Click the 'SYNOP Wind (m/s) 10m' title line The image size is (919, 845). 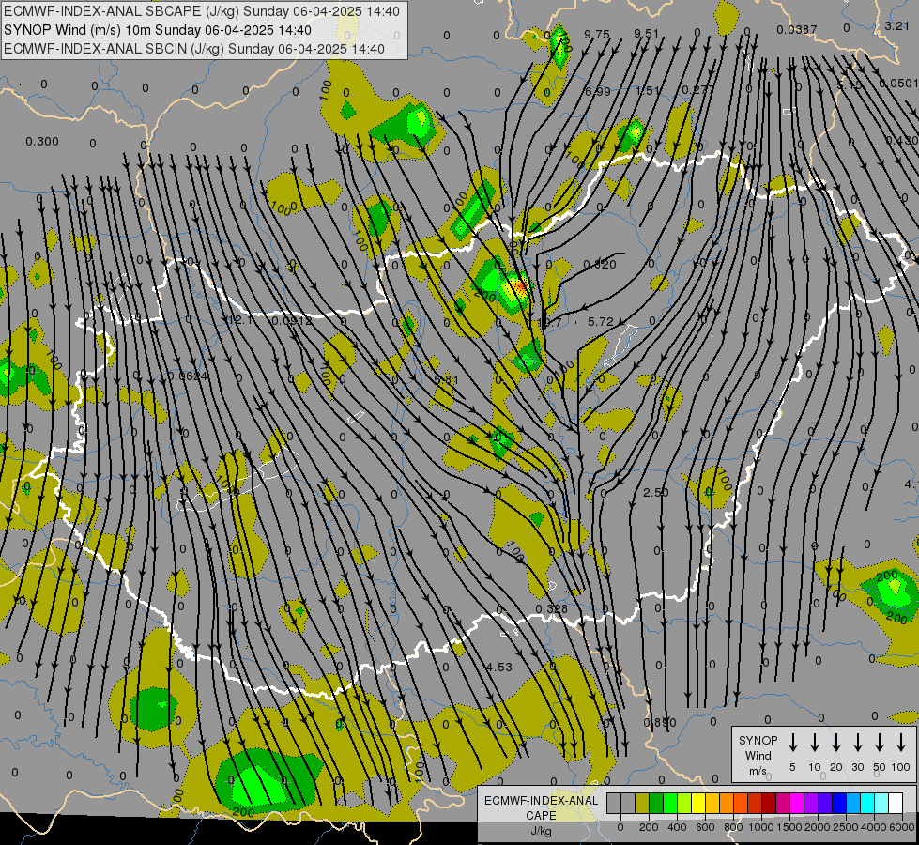pos(158,30)
